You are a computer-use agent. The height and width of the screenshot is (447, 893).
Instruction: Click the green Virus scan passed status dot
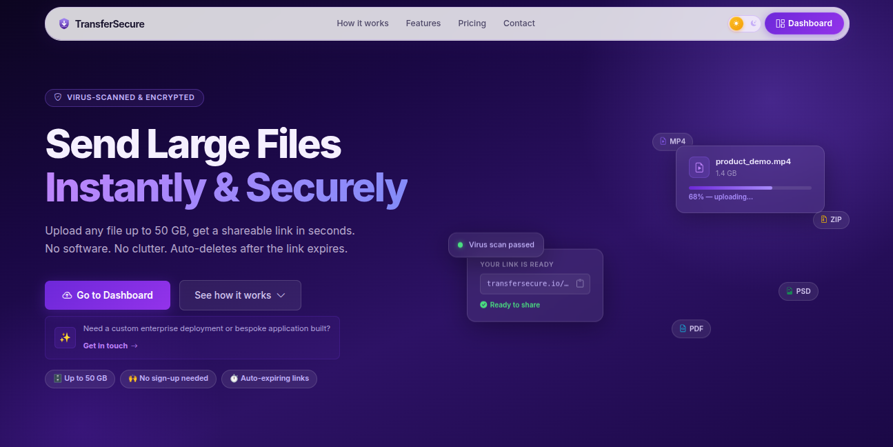pyautogui.click(x=459, y=245)
